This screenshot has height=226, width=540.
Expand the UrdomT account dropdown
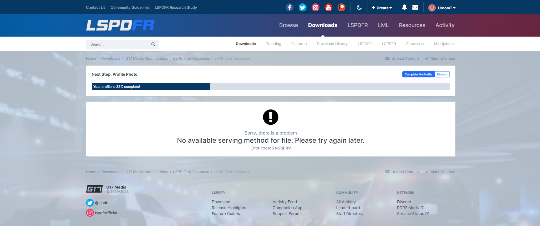coord(447,8)
